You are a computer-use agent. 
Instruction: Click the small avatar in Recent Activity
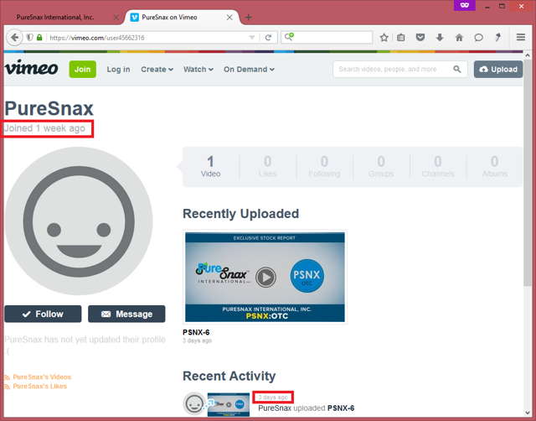coord(194,403)
